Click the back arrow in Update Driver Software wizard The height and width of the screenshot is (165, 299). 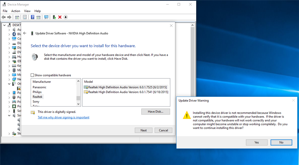click(x=25, y=33)
